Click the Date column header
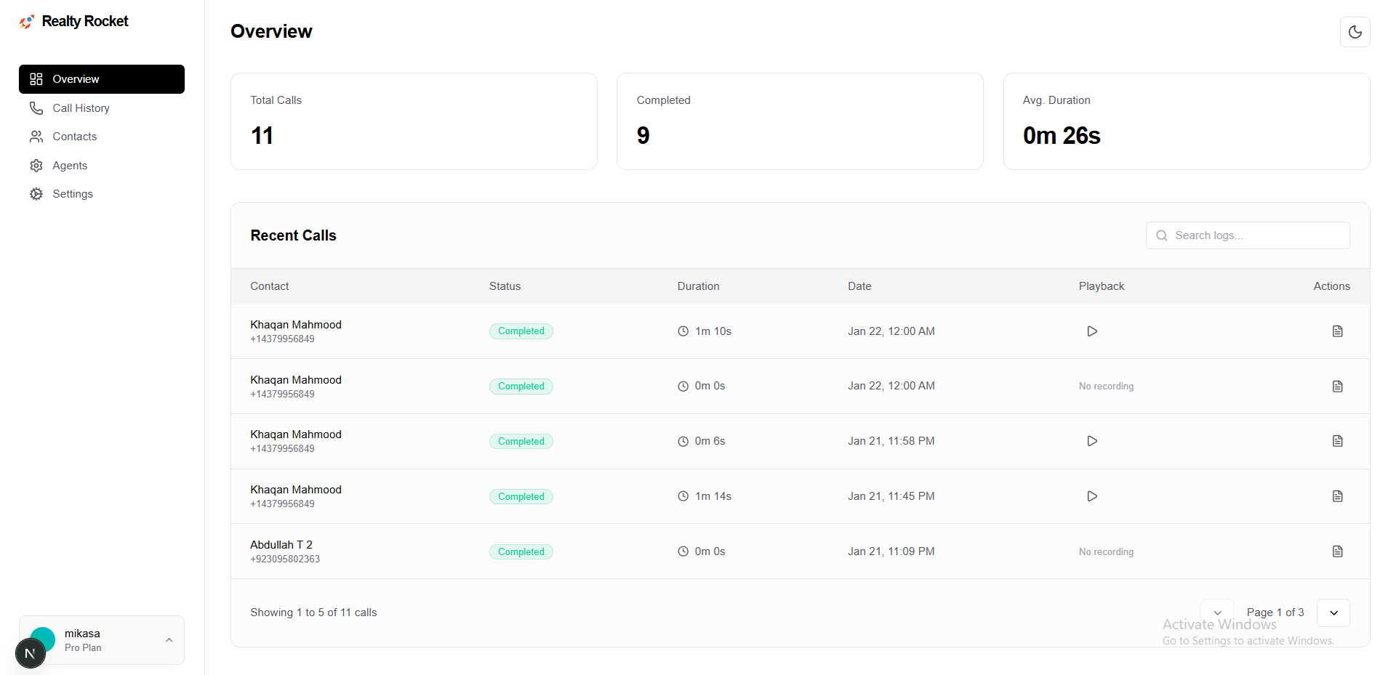Viewport: 1396px width, 675px height. [859, 286]
